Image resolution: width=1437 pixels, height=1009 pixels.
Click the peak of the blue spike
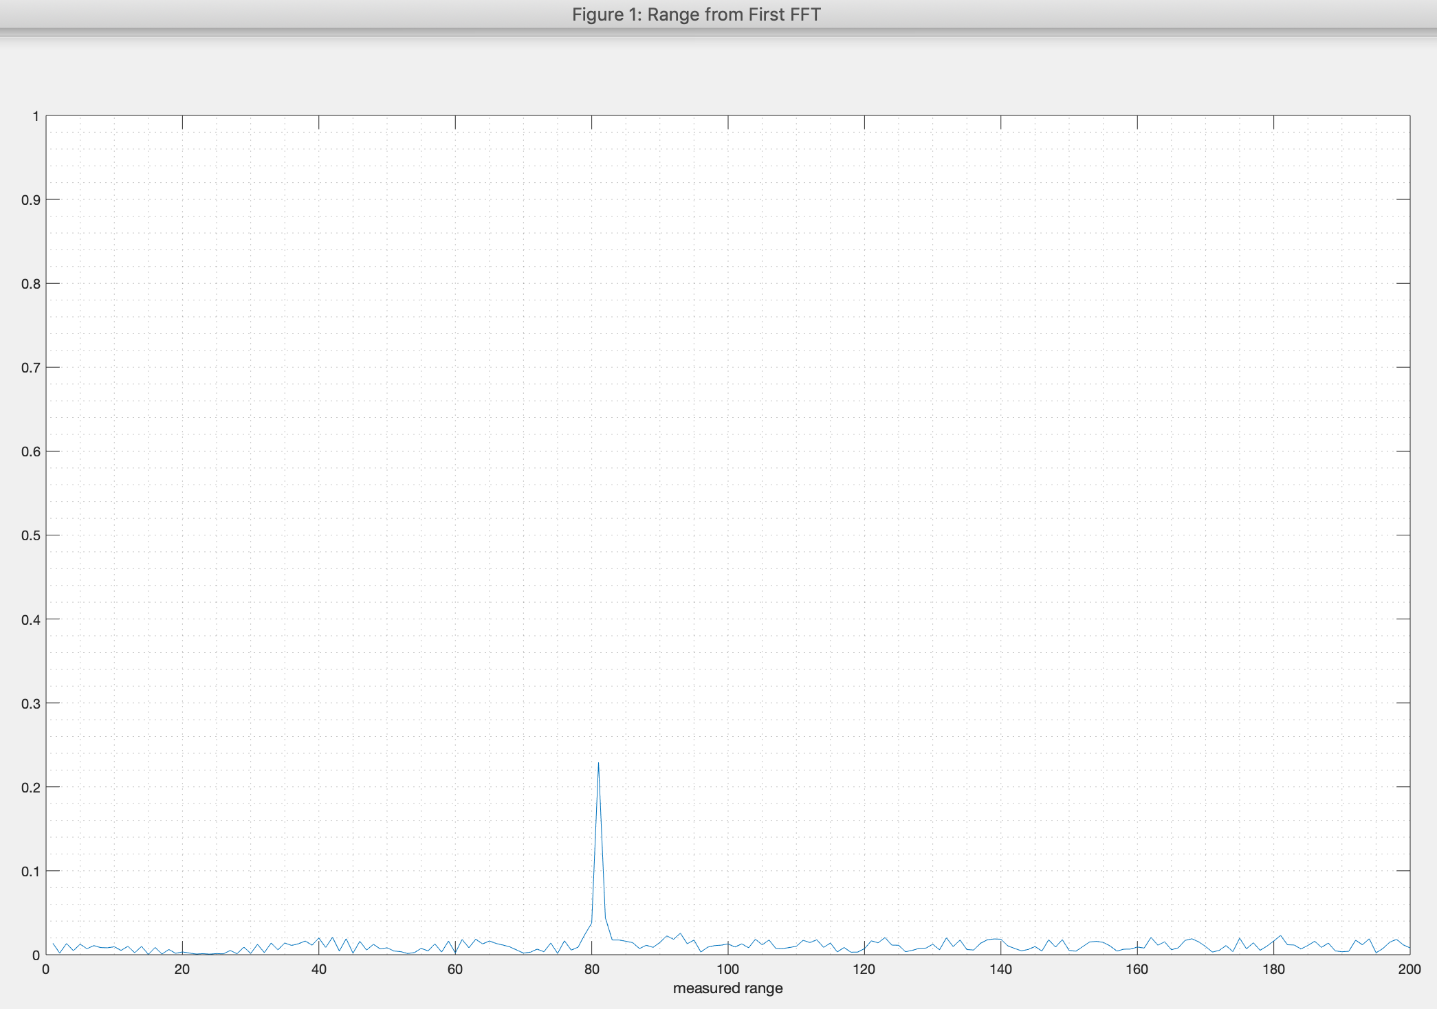click(598, 763)
